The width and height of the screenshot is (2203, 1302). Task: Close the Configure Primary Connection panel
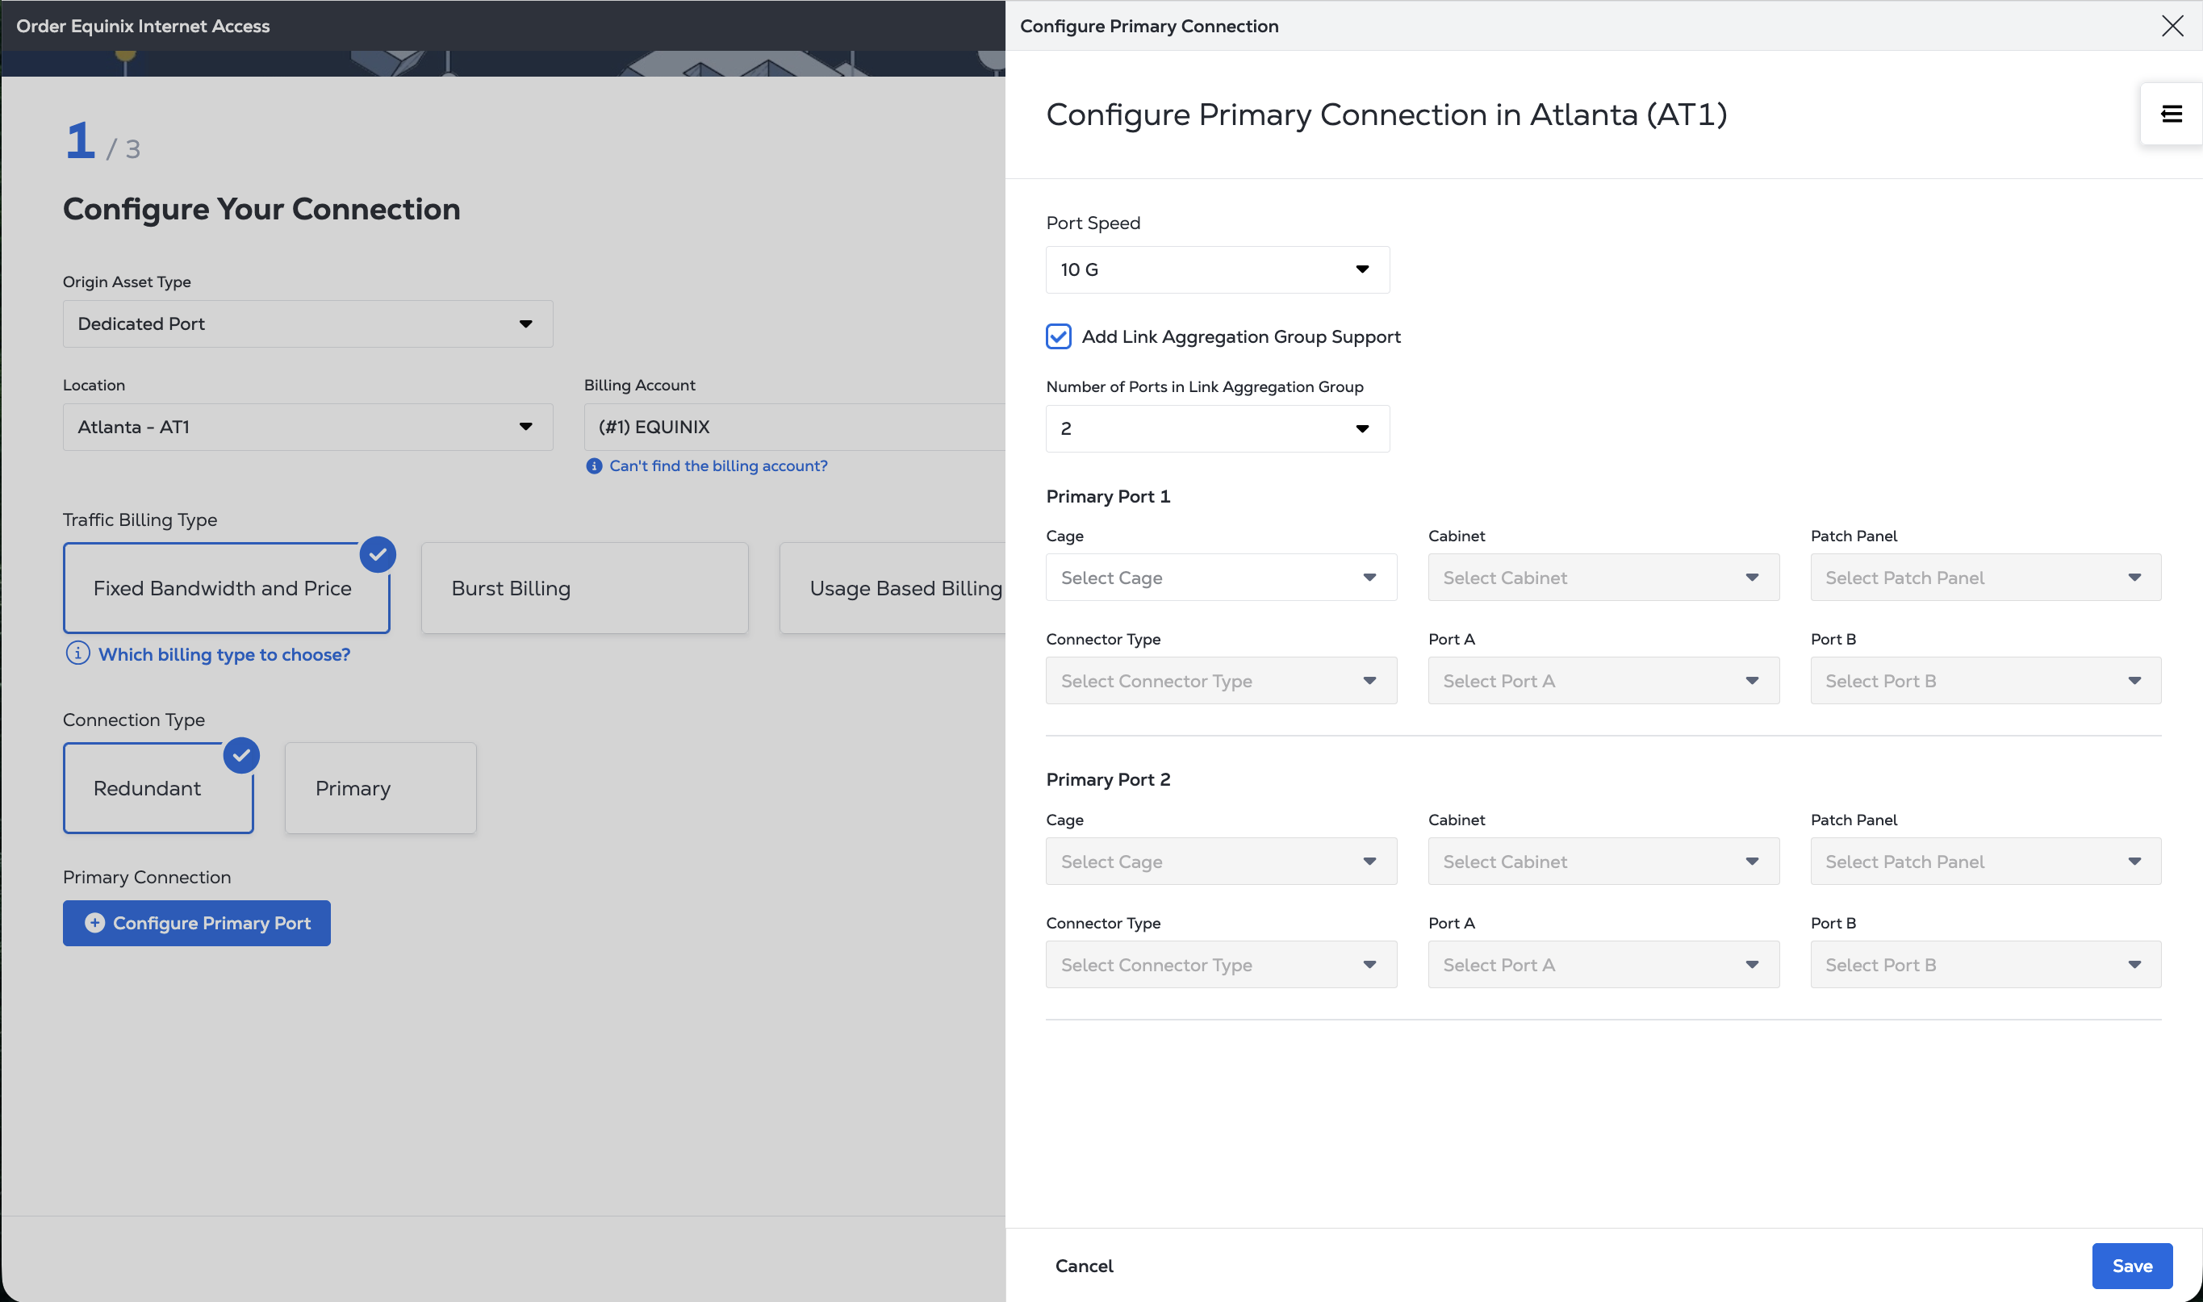pyautogui.click(x=2172, y=26)
